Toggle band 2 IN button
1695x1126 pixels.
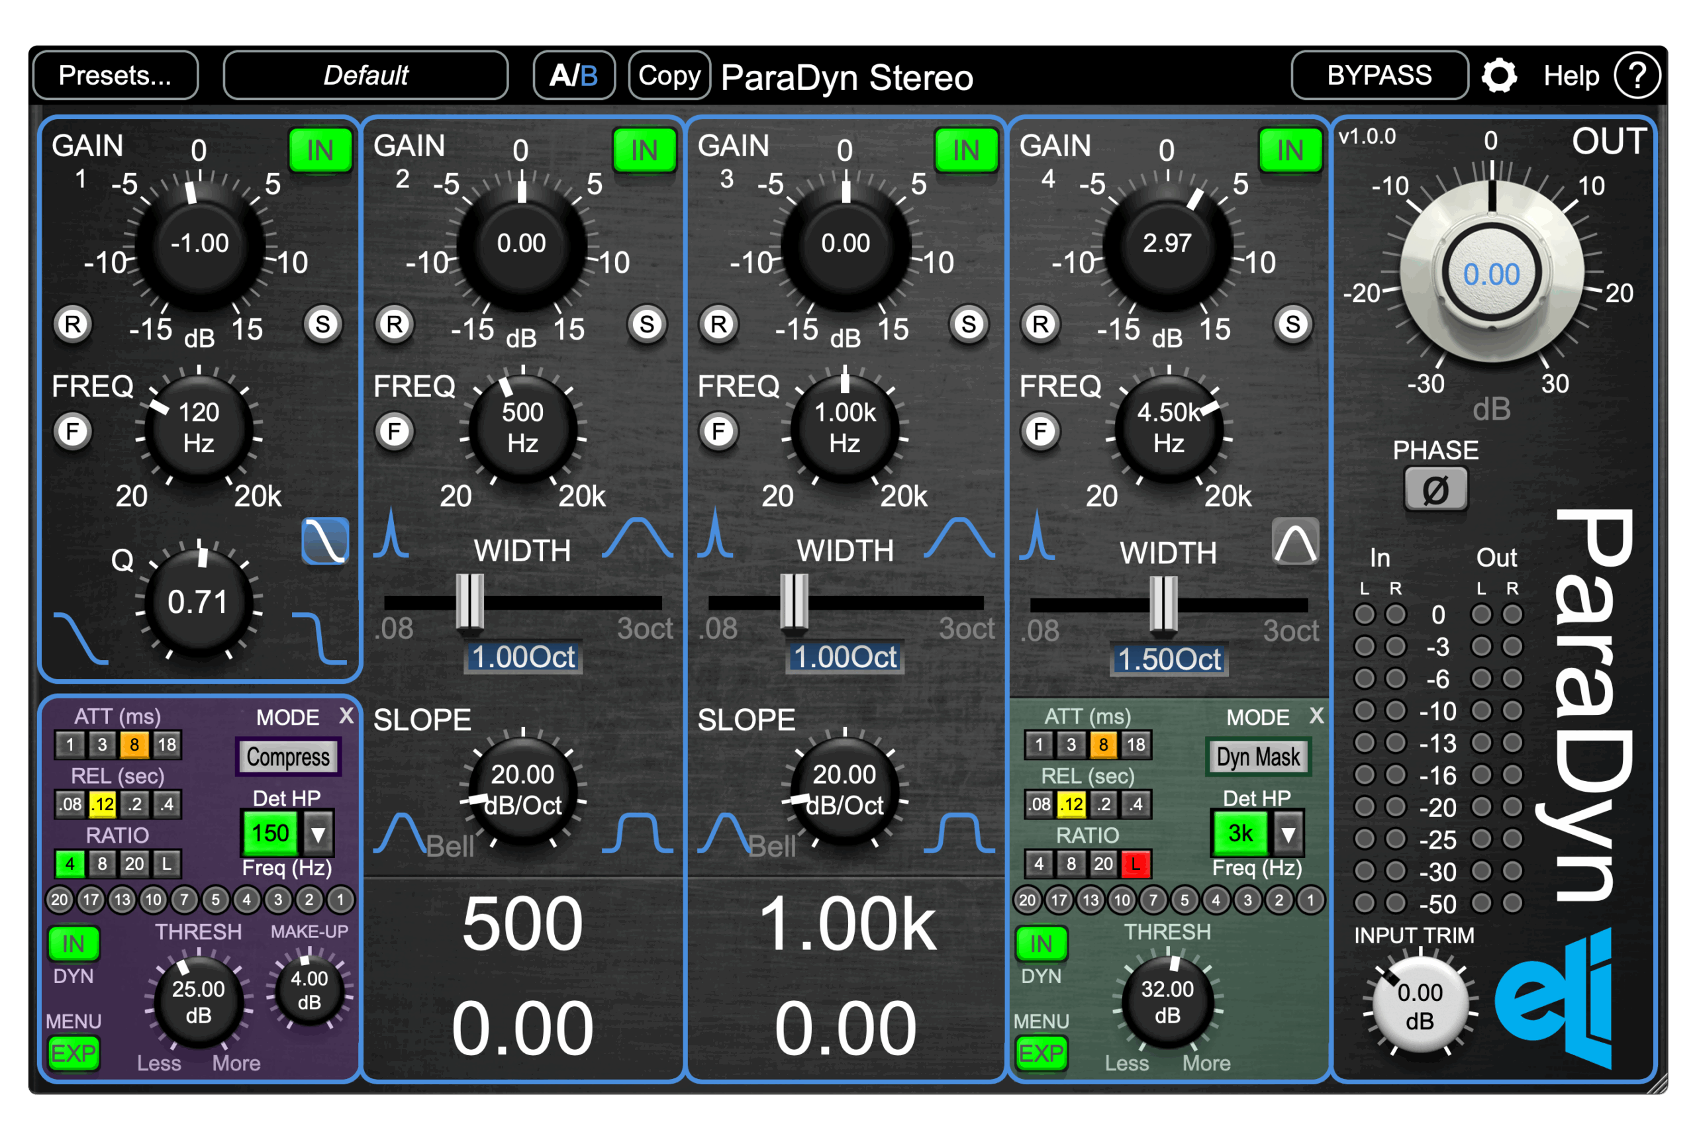click(x=644, y=150)
